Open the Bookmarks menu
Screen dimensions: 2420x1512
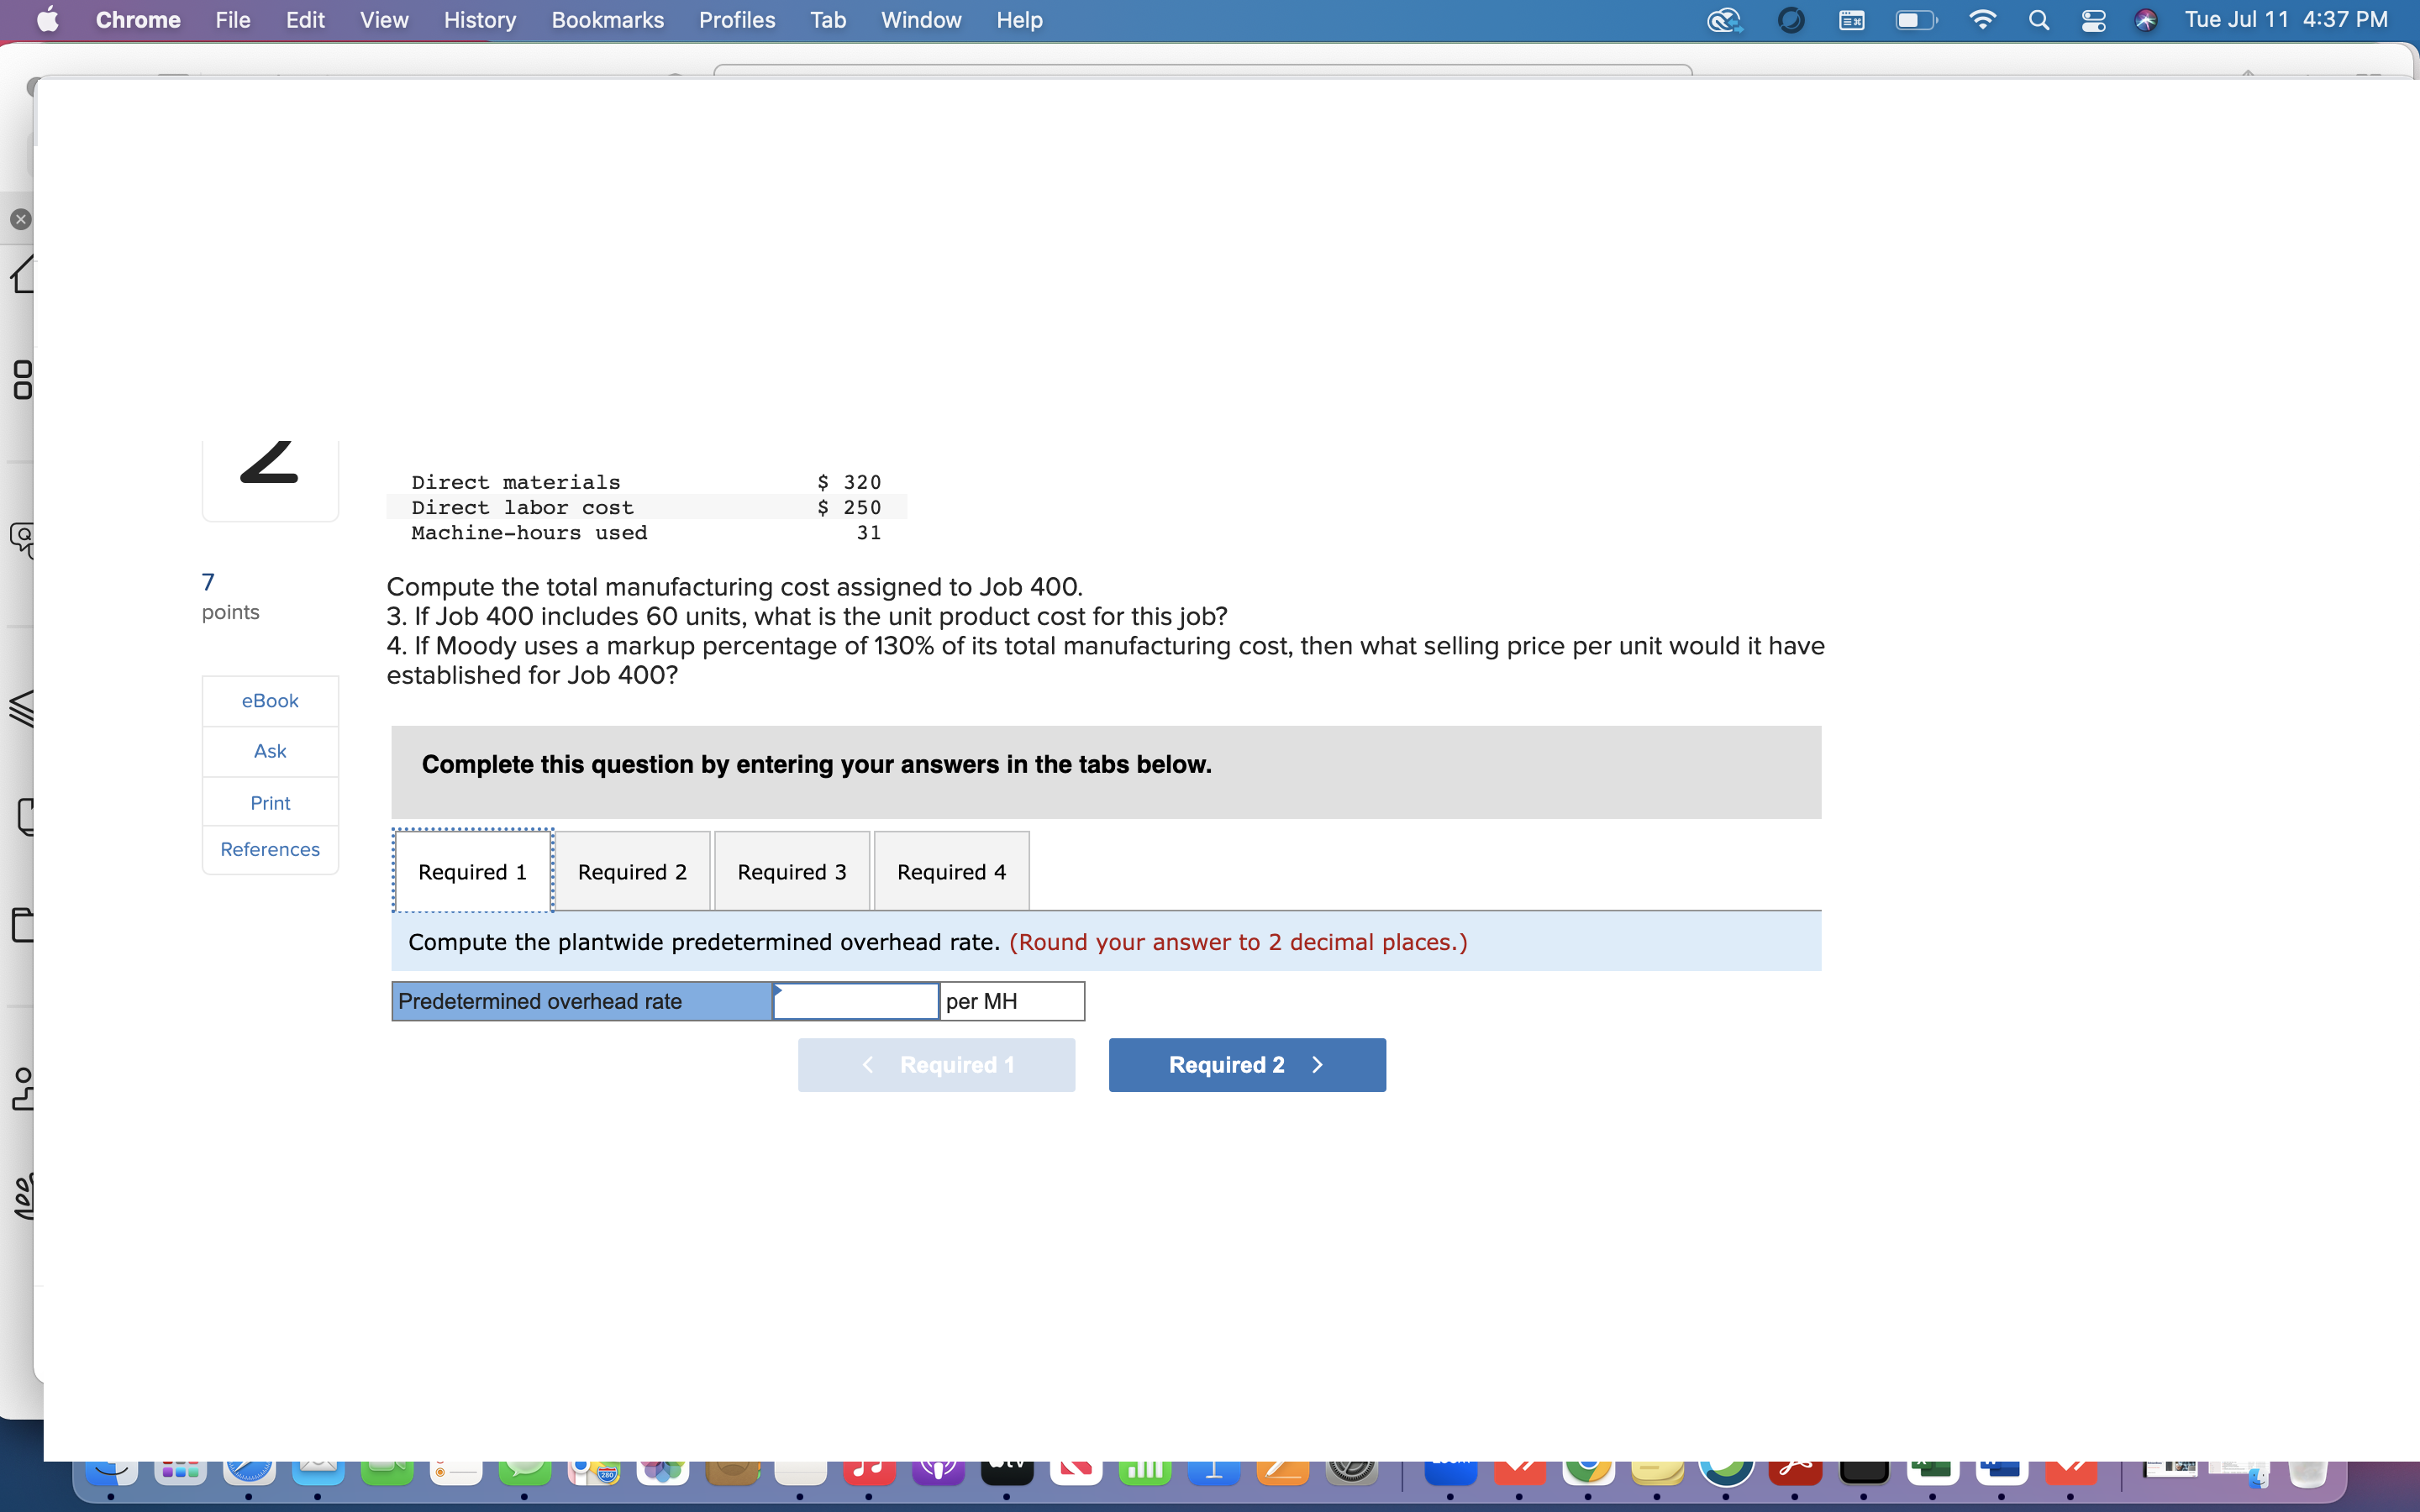pos(602,19)
